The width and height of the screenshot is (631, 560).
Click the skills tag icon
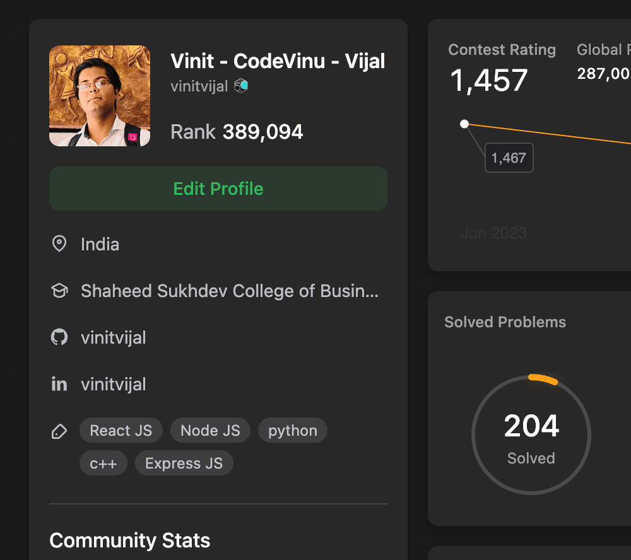(59, 431)
